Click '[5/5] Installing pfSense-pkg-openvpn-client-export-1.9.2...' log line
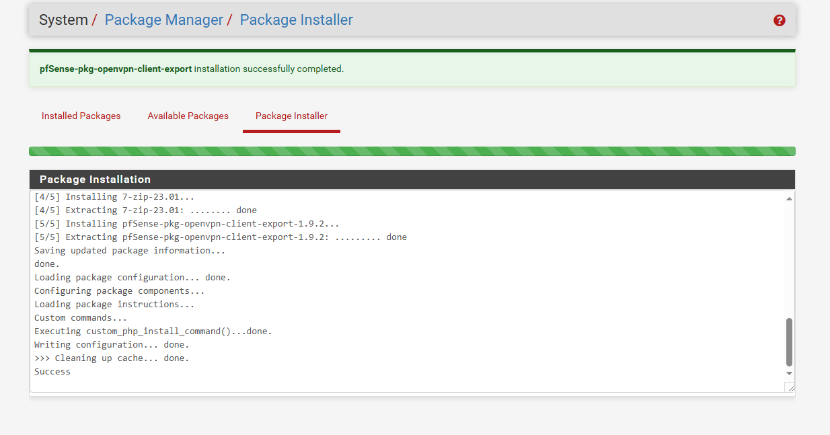Viewport: 830px width, 435px height. pos(187,223)
